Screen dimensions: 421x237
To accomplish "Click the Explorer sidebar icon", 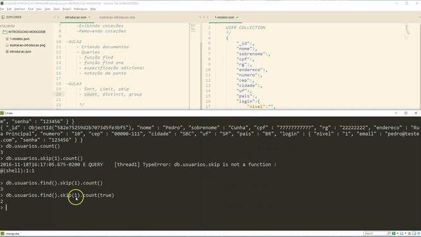I will click(x=3, y=17).
